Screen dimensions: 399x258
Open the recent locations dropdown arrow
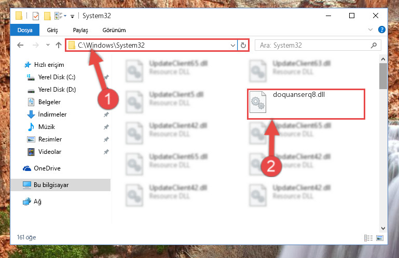(x=48, y=45)
